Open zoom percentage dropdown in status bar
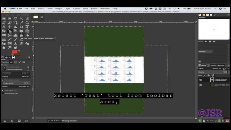This screenshot has width=231, height=130. [58, 121]
